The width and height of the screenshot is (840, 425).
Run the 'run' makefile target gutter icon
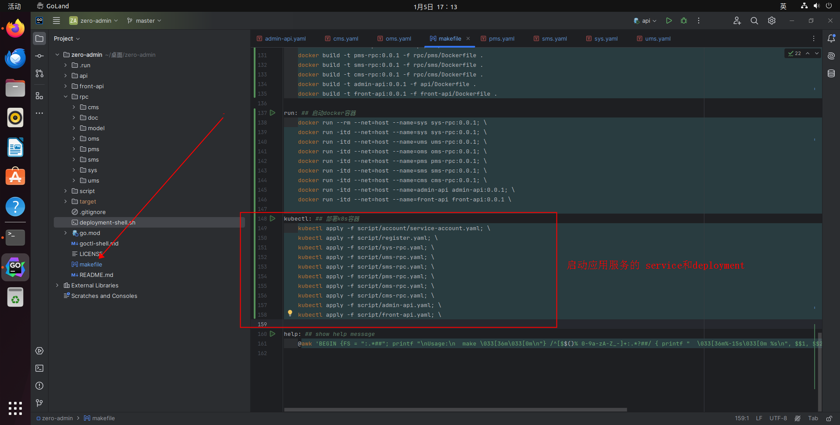[273, 113]
